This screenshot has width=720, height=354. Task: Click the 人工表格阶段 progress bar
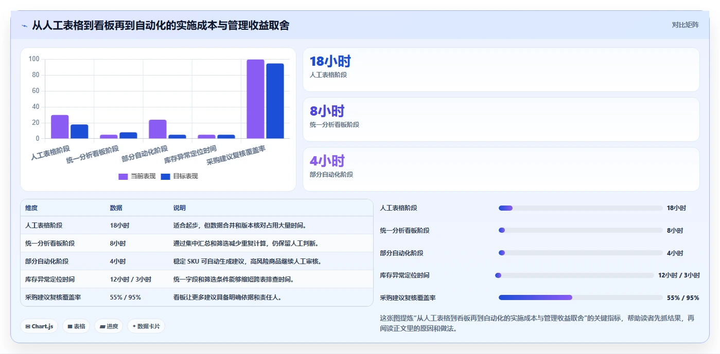pyautogui.click(x=581, y=208)
